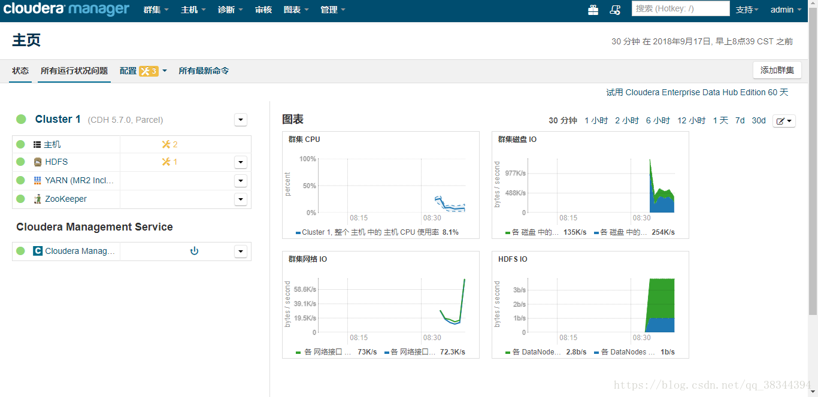This screenshot has width=818, height=397.
Task: Open the 审核 audits menu item
Action: [x=263, y=10]
